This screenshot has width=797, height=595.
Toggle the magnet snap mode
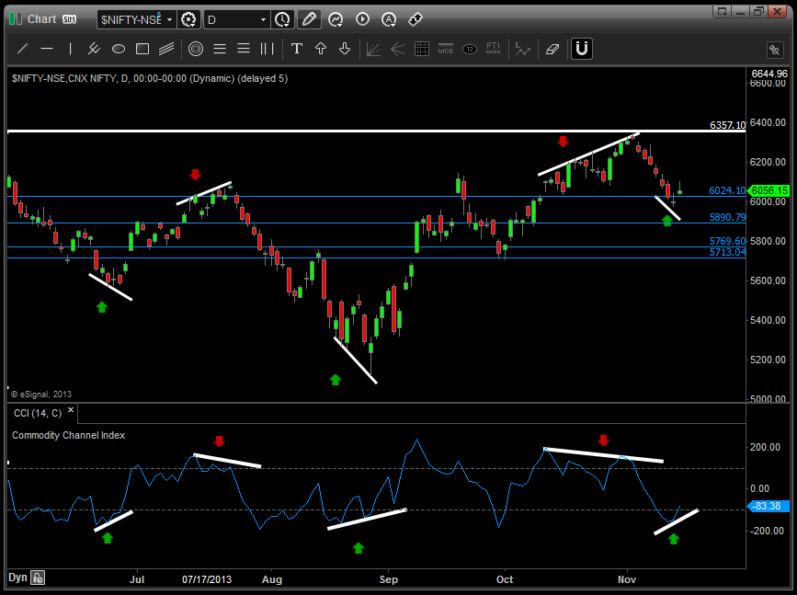[581, 49]
